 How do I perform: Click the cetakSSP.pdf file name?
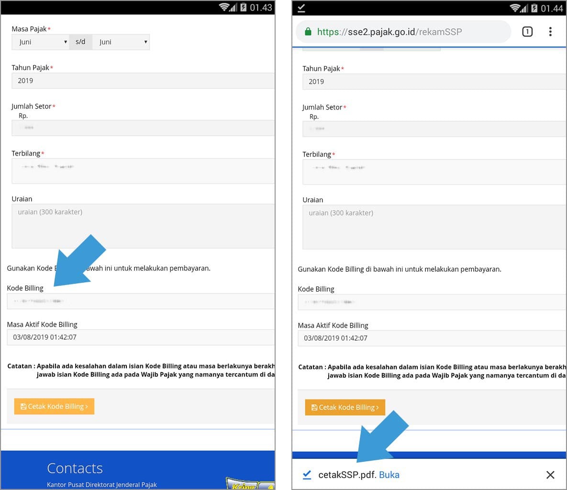click(347, 475)
